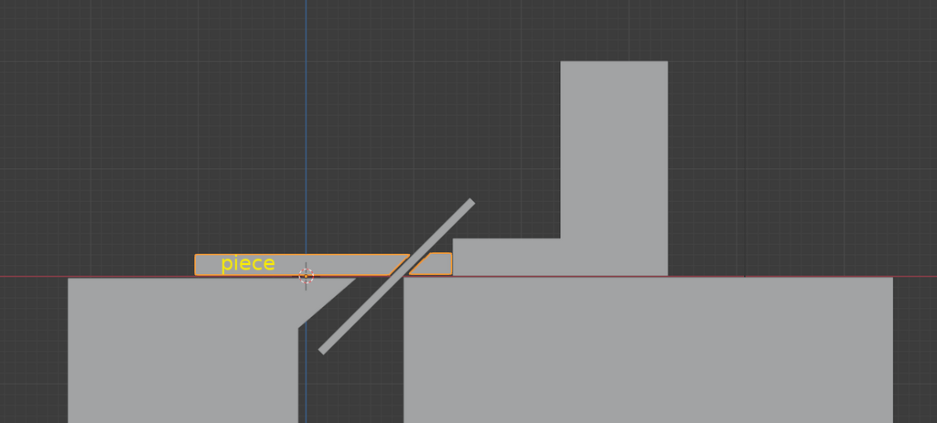This screenshot has height=423, width=937.
Task: Click the yellow "piece" text label
Action: tap(248, 264)
